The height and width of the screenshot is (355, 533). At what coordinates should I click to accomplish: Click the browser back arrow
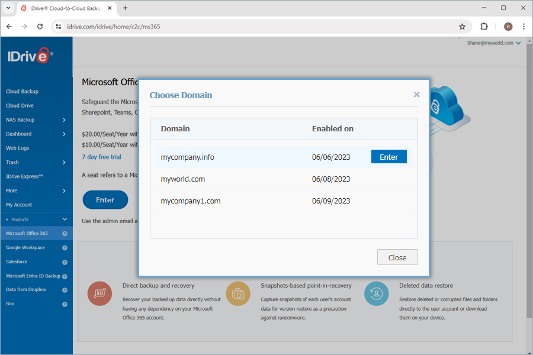[x=9, y=27]
